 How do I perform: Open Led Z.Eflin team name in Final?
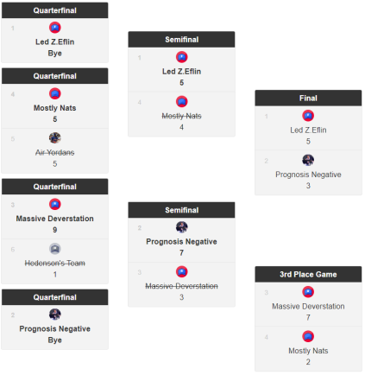[x=308, y=130]
